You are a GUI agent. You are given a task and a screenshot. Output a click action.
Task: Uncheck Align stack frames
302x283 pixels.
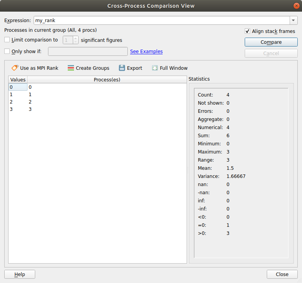point(247,31)
